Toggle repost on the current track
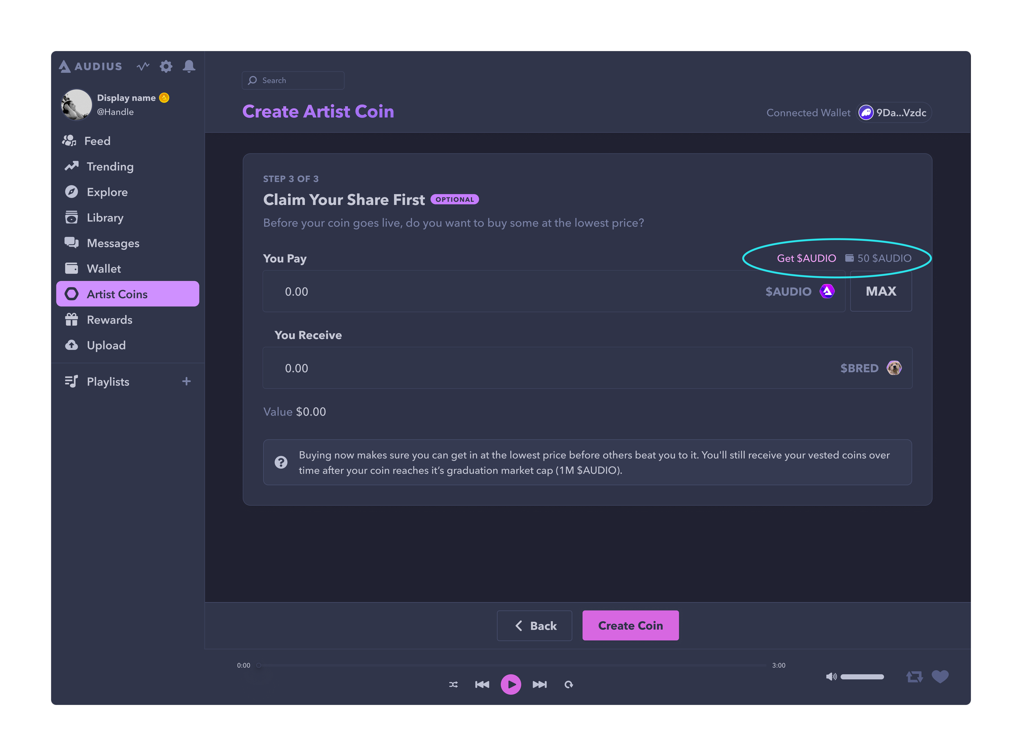The image size is (1022, 756). point(914,676)
